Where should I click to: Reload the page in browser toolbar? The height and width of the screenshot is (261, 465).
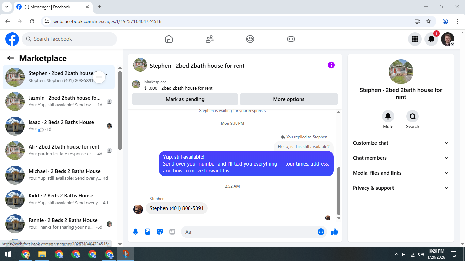[x=32, y=21]
